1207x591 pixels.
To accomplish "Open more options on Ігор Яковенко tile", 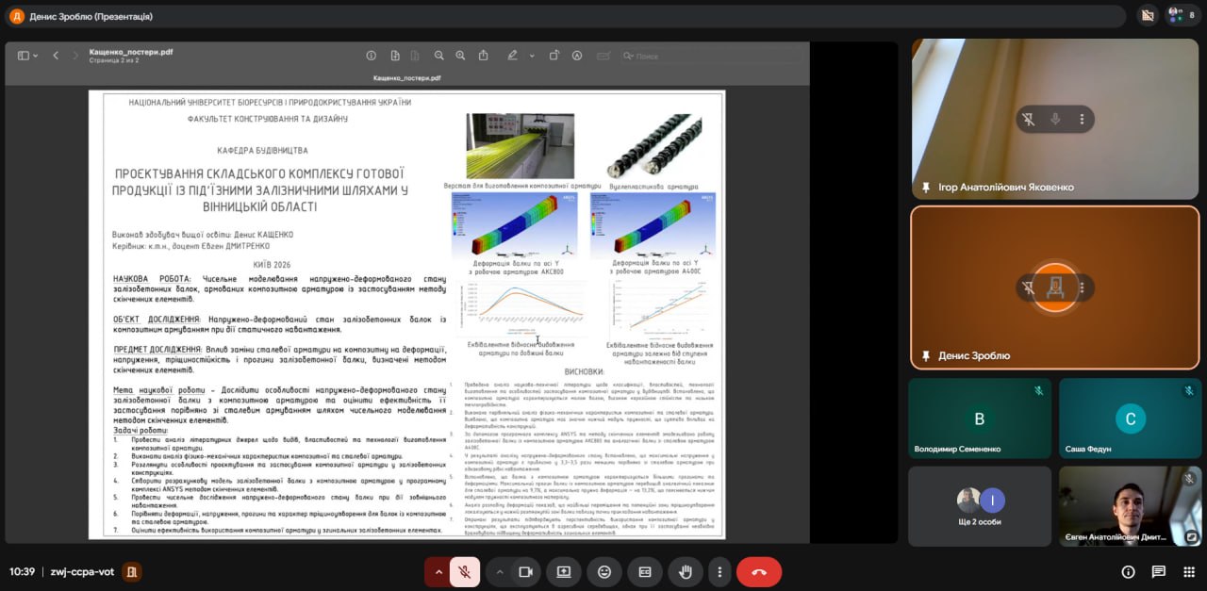I will [1082, 119].
